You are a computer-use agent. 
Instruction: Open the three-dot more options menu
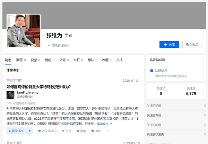tap(107, 131)
